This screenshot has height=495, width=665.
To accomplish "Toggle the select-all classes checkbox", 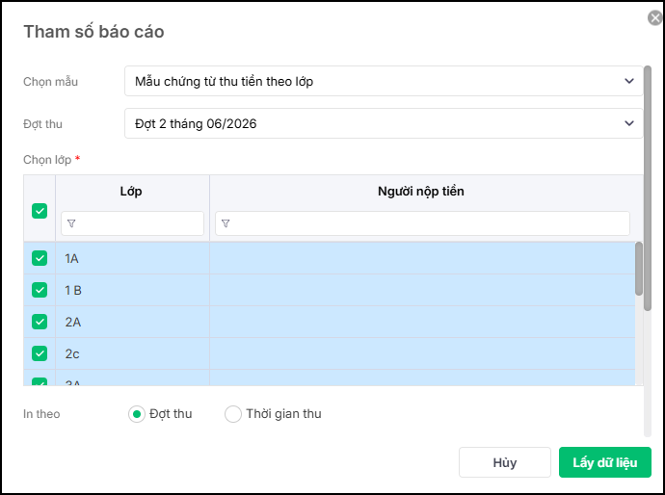I will (40, 211).
